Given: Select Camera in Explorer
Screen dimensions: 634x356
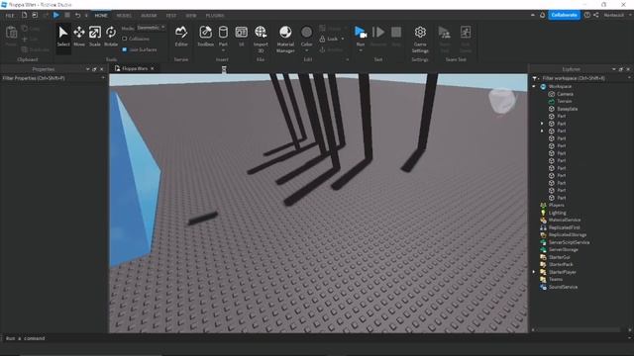Looking at the screenshot, I should (565, 94).
